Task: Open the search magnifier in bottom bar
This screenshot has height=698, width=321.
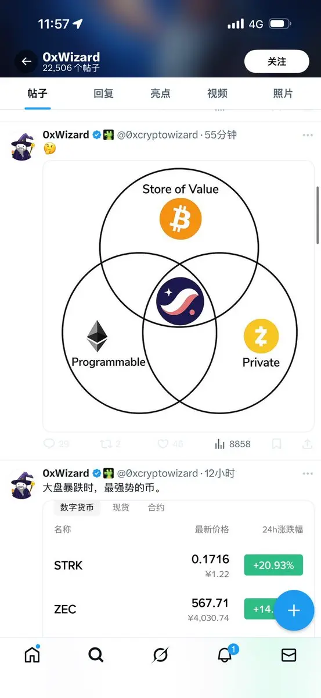Action: [96, 655]
